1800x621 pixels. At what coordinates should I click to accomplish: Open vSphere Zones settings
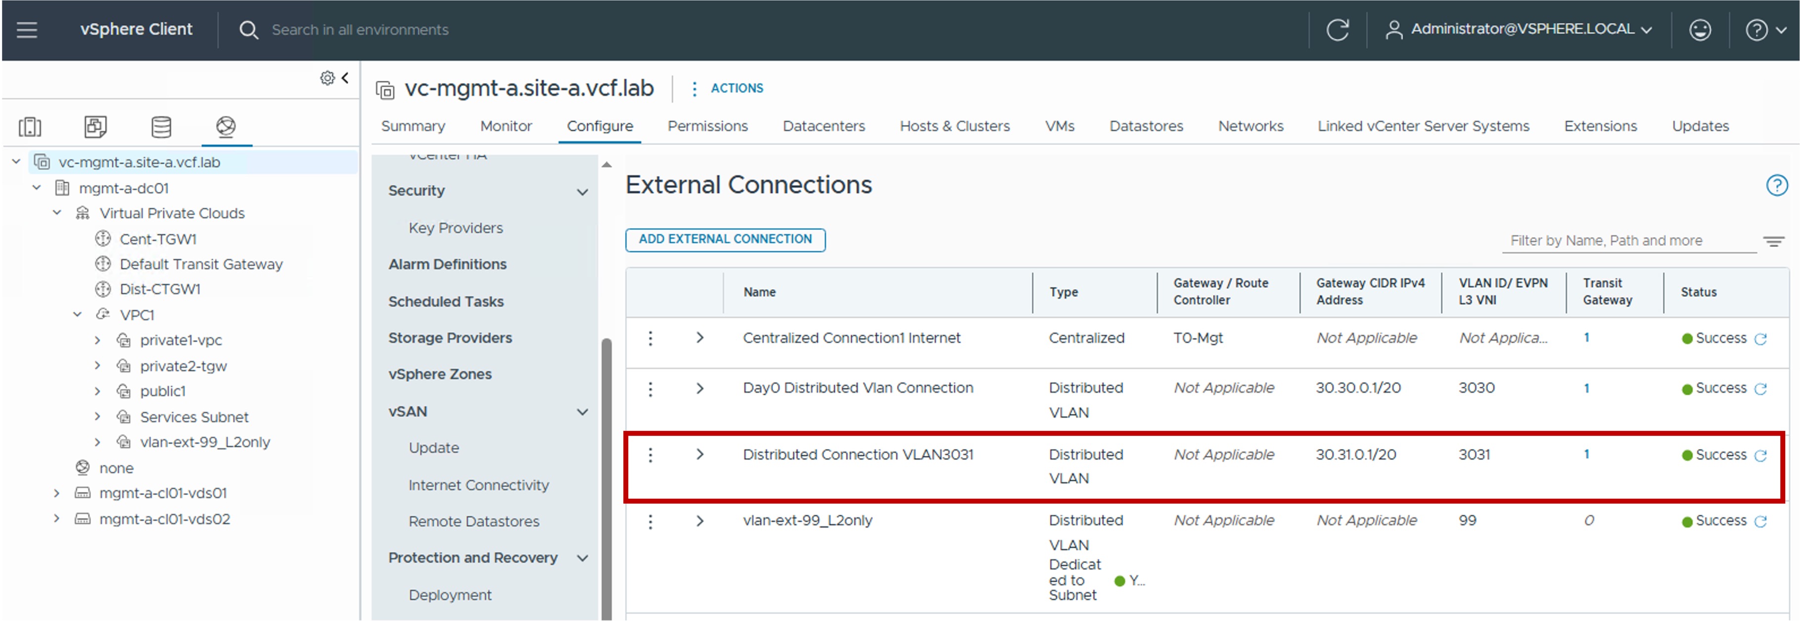[440, 375]
